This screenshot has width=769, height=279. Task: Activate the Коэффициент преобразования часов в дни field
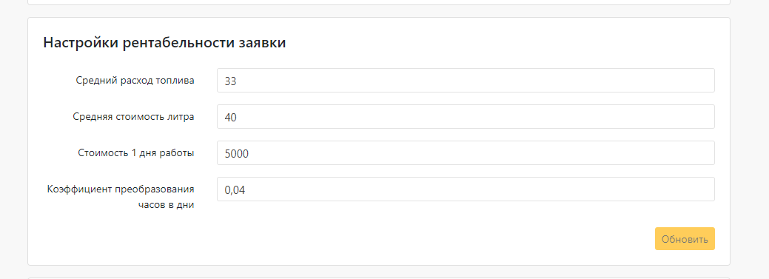(x=466, y=189)
